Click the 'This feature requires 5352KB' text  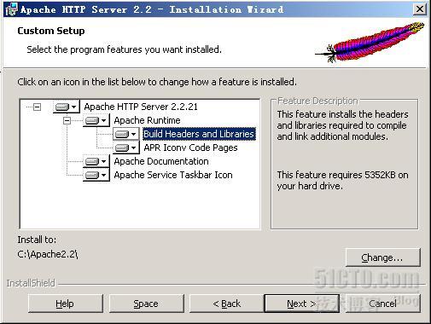(x=342, y=180)
